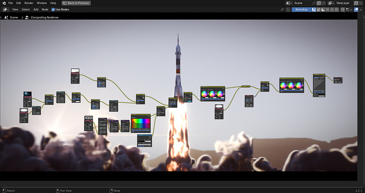Open the node editor View menu

15,10
